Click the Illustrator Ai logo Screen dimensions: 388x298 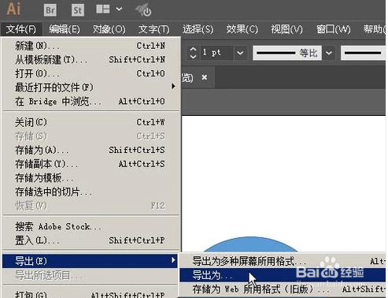[13, 9]
